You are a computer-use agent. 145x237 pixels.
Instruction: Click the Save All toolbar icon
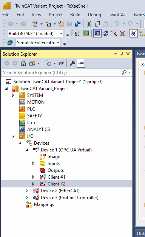(x=78, y=24)
